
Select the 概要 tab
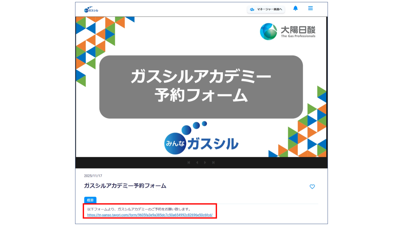pyautogui.click(x=90, y=200)
